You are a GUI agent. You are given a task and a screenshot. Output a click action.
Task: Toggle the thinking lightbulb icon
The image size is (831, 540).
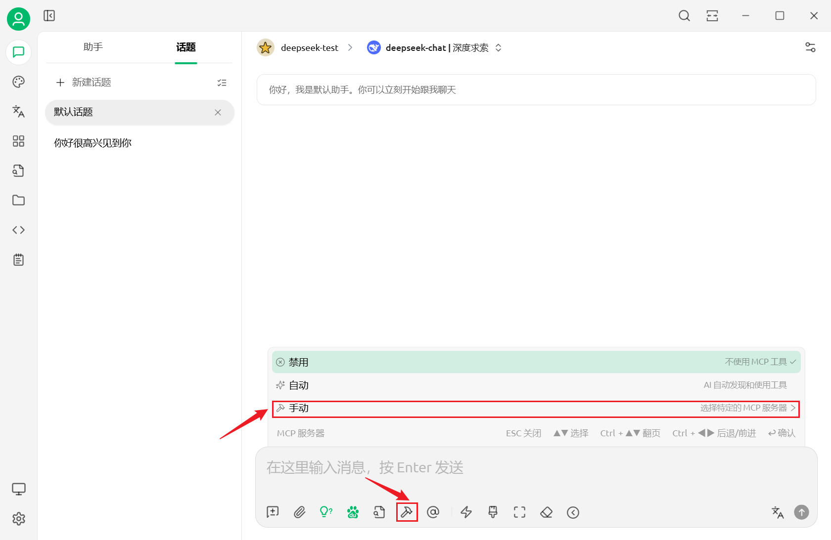click(x=326, y=512)
